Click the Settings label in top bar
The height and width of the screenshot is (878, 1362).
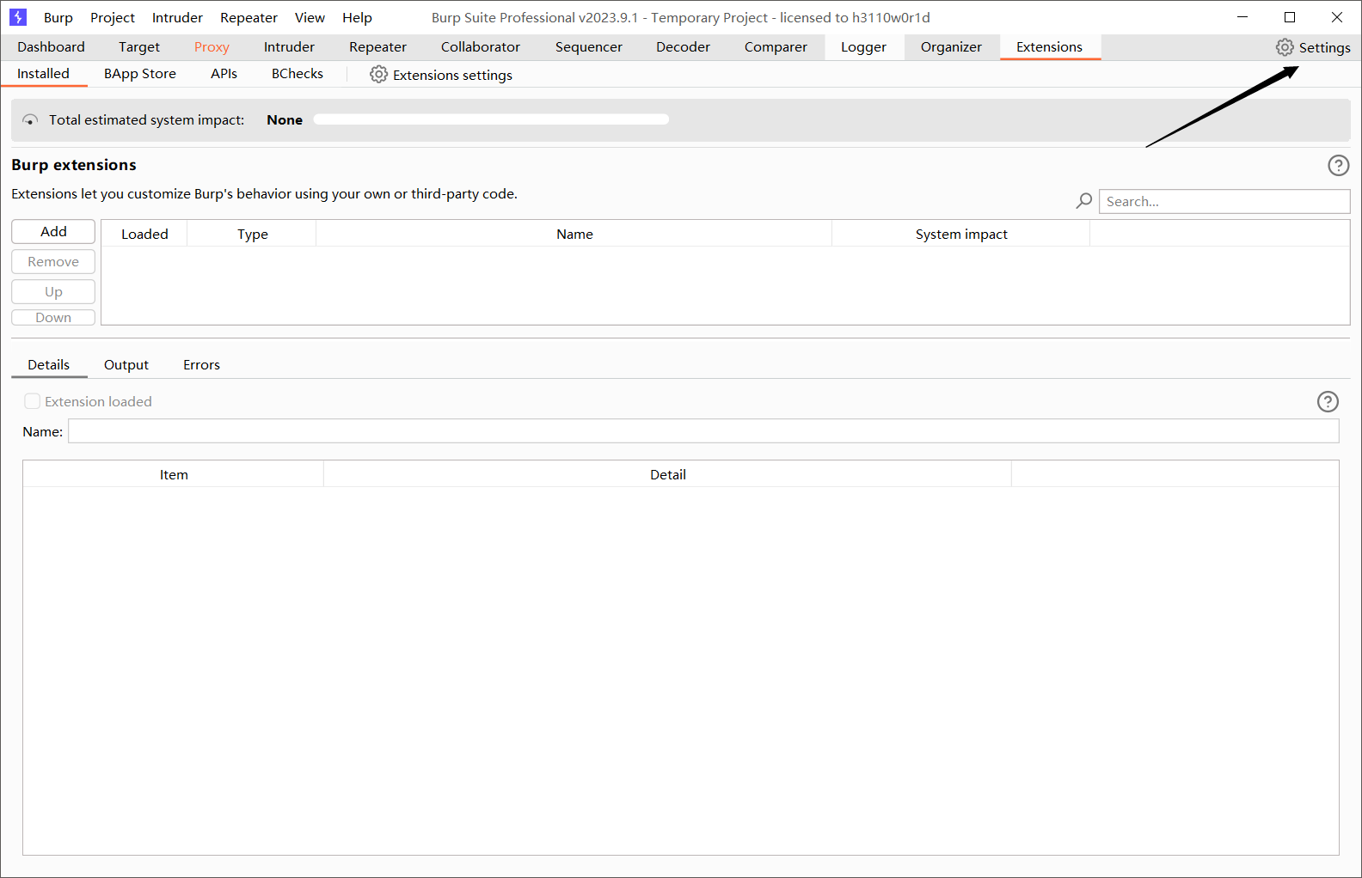[x=1324, y=48]
